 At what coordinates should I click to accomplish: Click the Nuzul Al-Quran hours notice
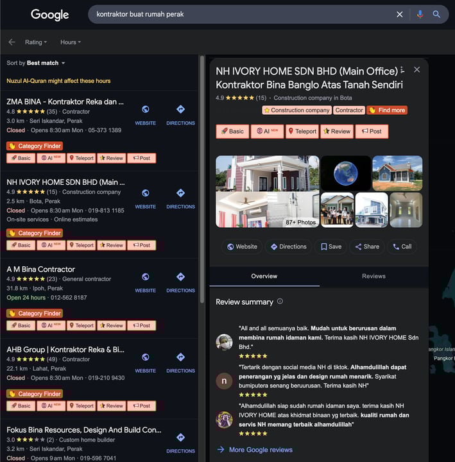58,81
